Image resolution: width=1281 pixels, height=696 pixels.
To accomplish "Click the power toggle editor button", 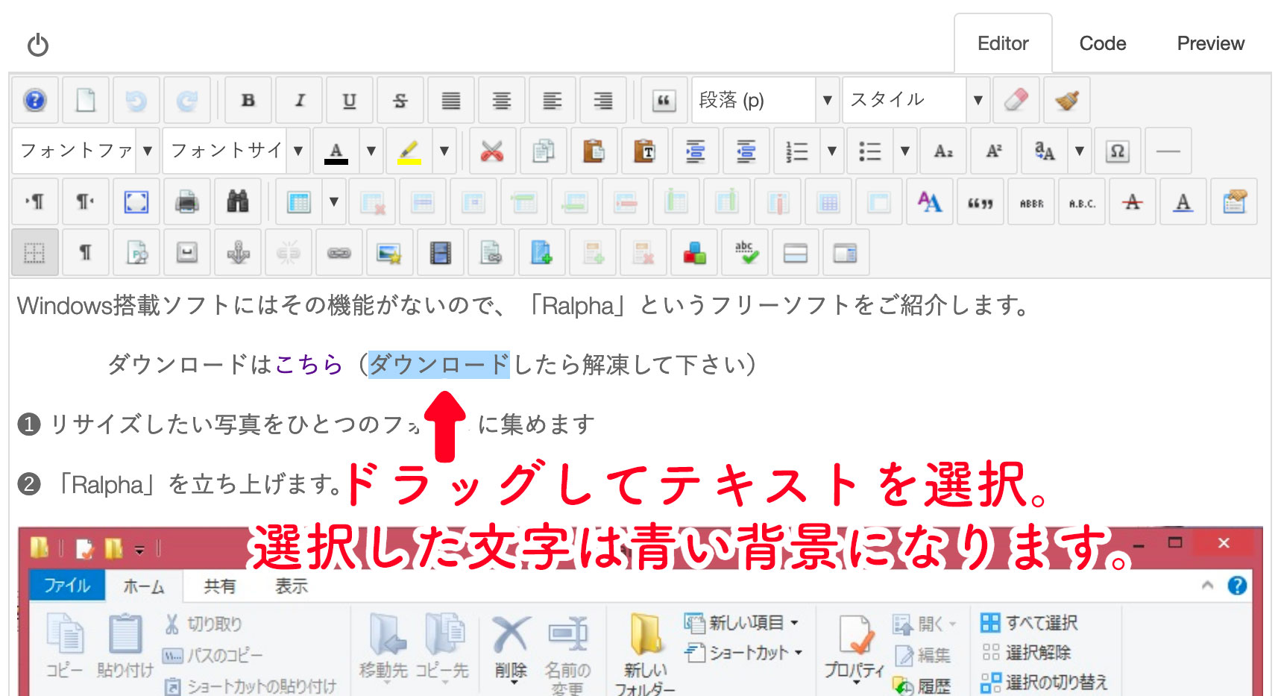I will 38,46.
